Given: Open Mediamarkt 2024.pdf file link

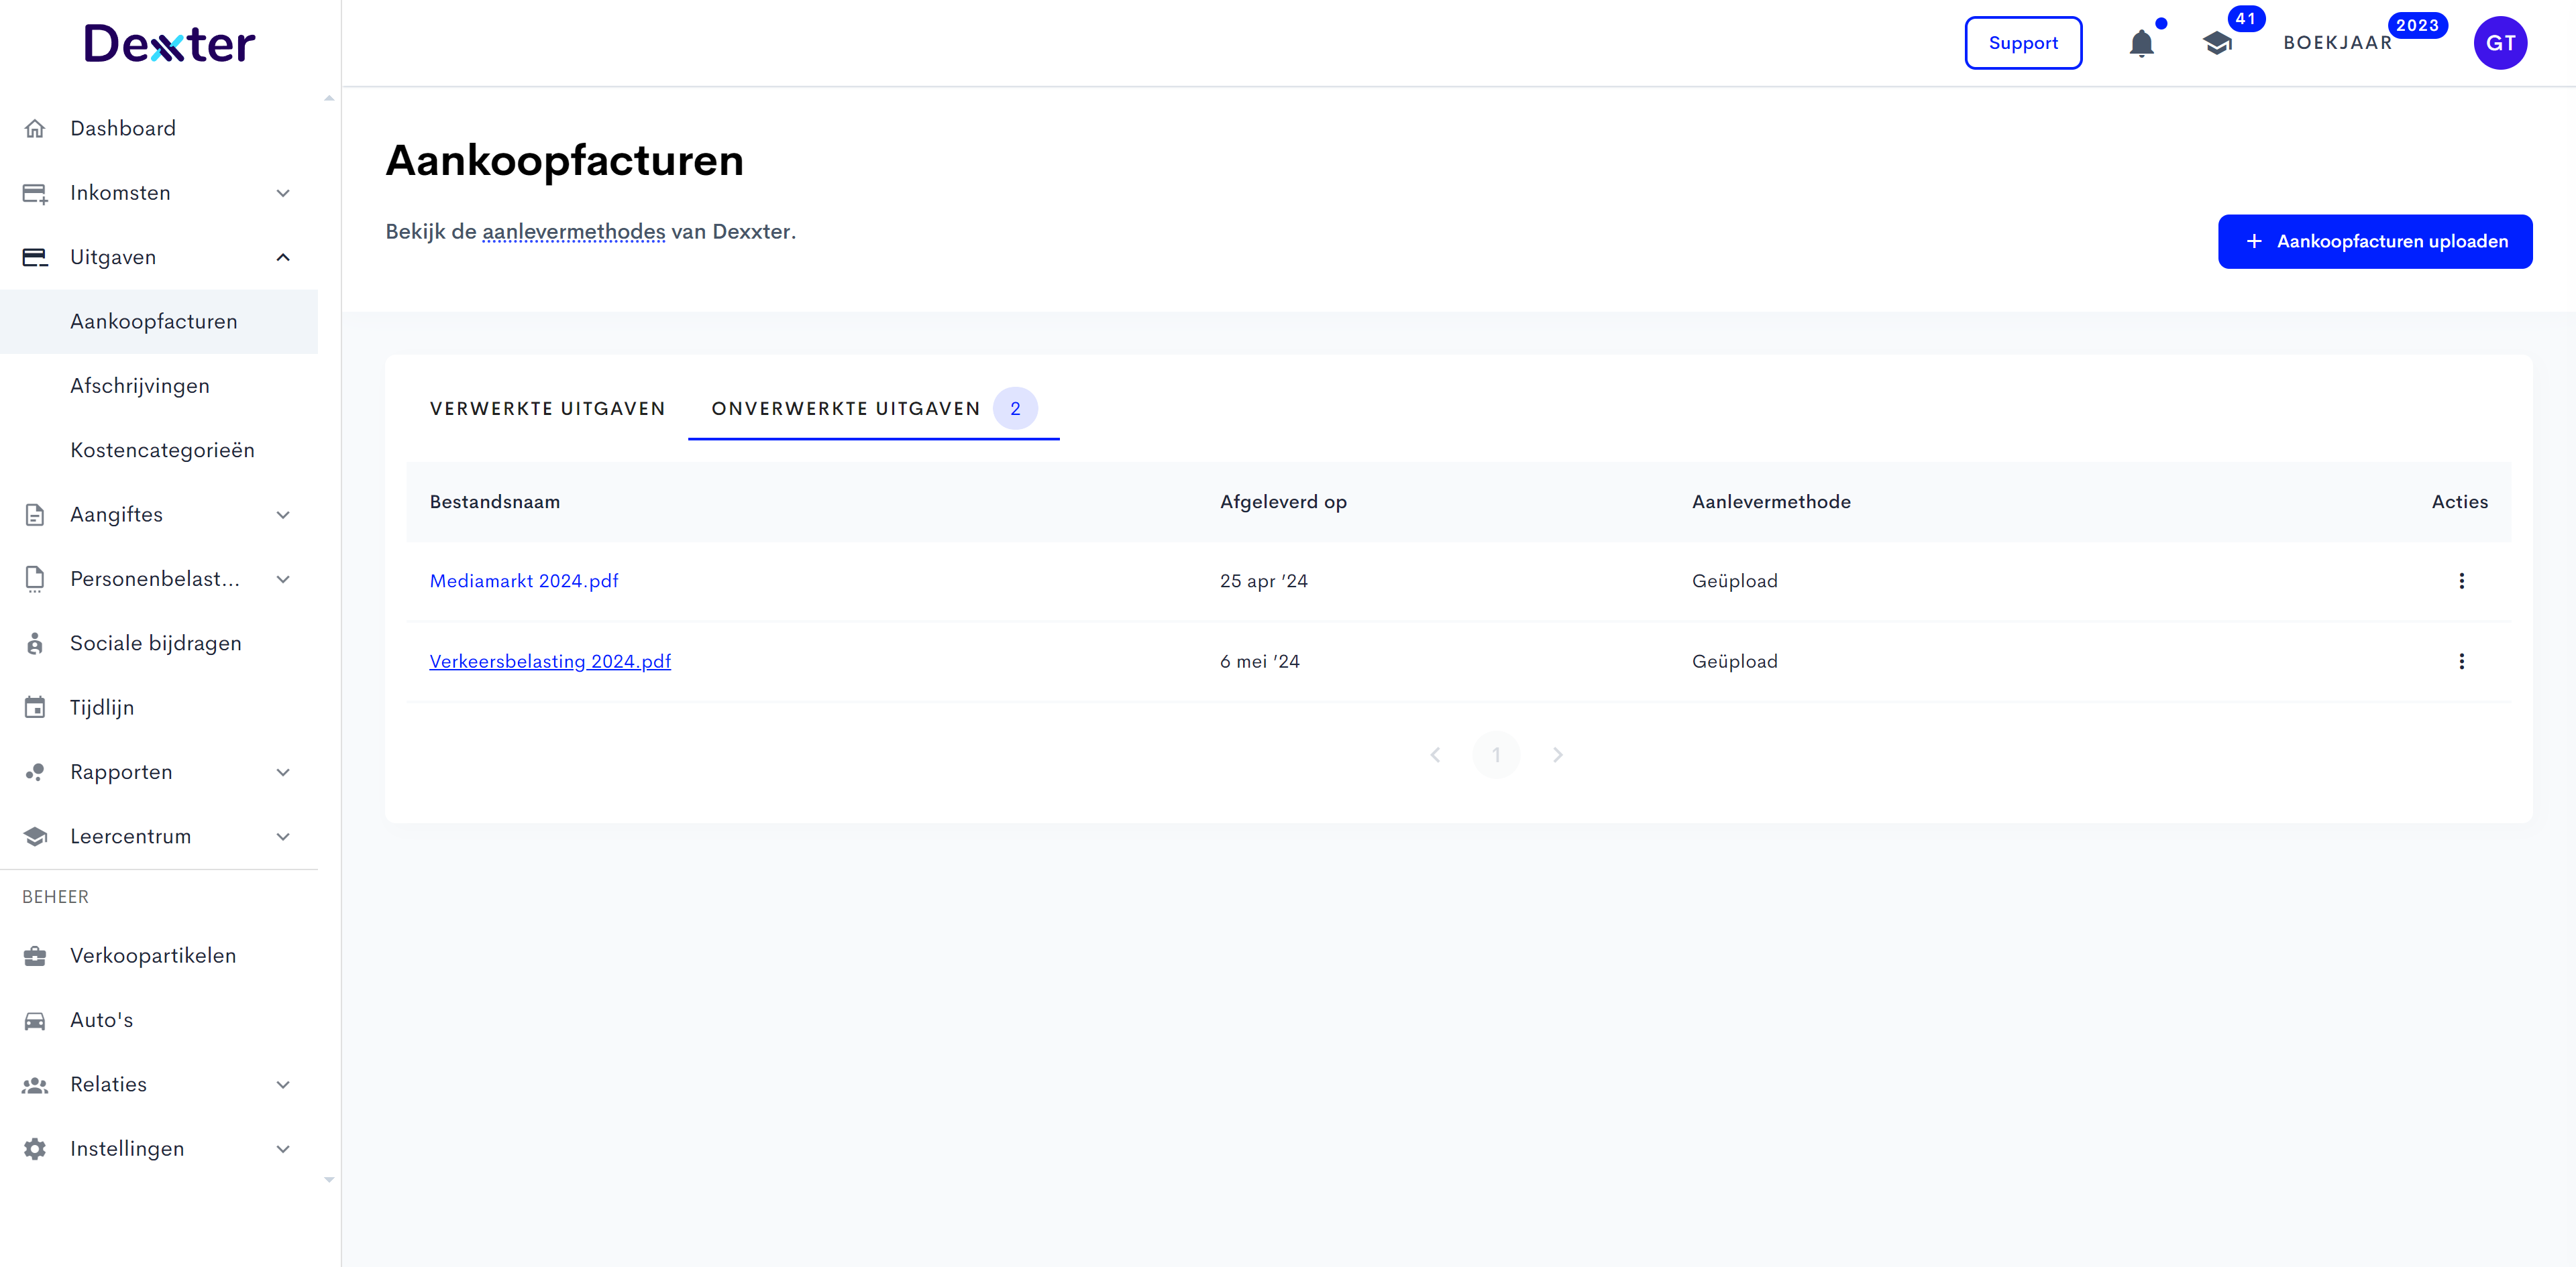Looking at the screenshot, I should click(x=524, y=581).
